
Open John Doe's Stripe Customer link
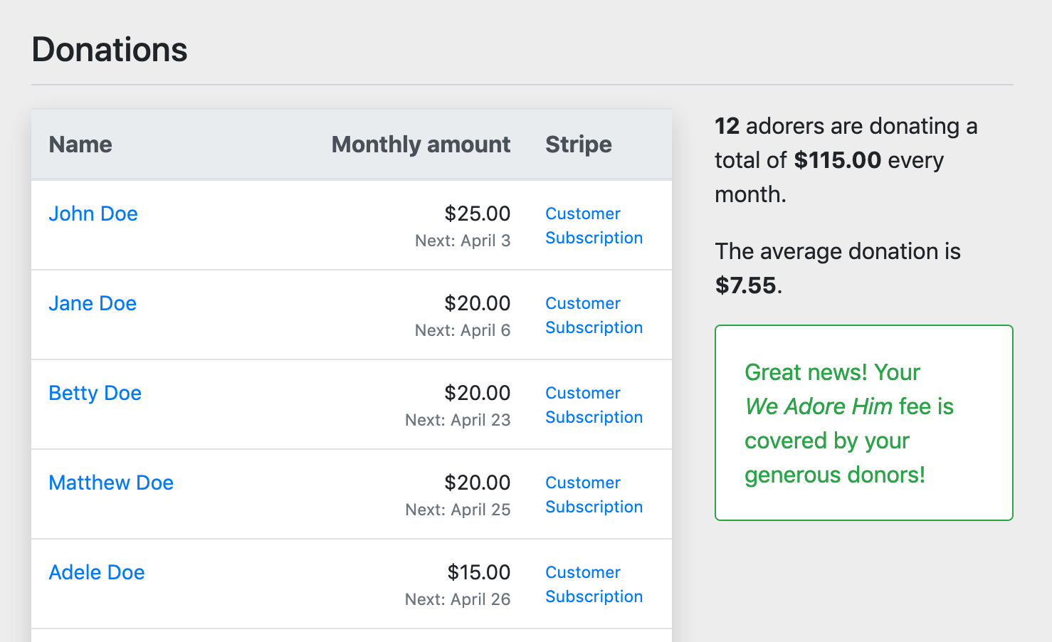583,214
